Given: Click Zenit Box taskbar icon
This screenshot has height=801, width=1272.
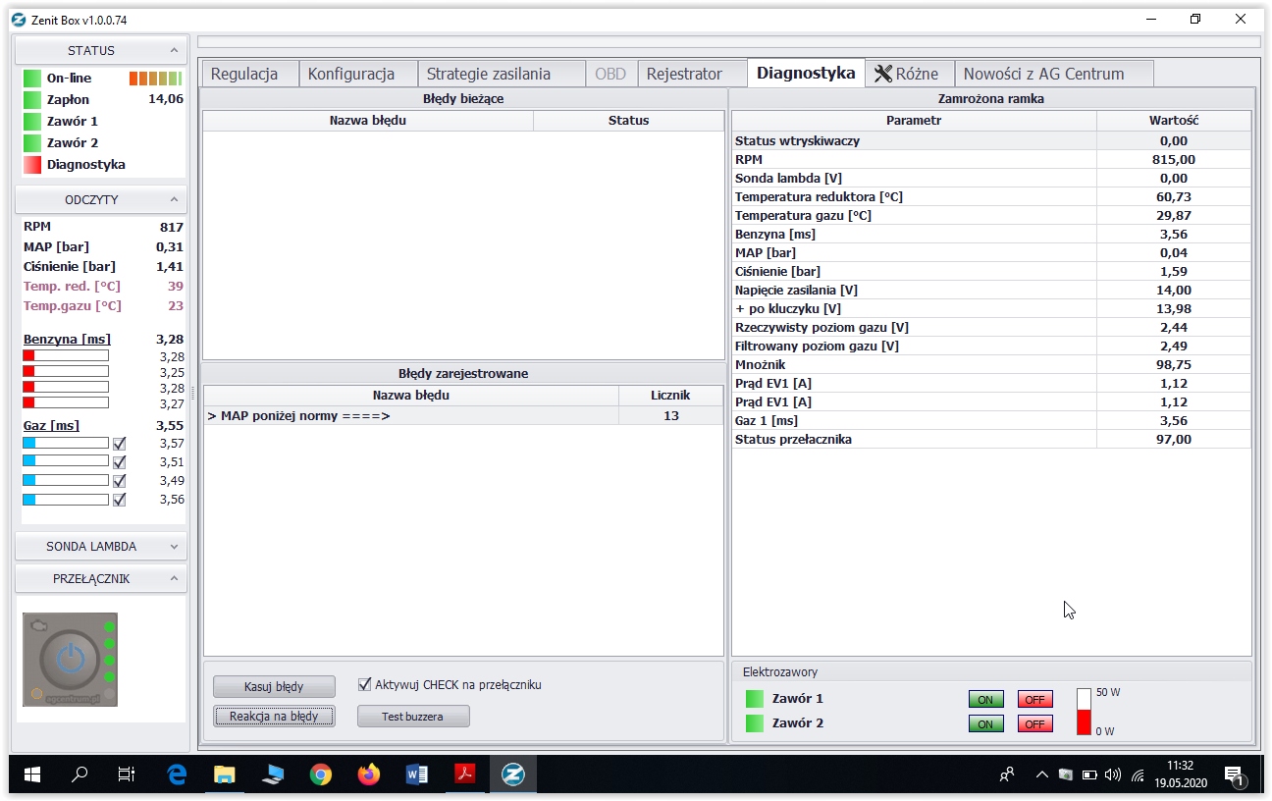Looking at the screenshot, I should 512,774.
